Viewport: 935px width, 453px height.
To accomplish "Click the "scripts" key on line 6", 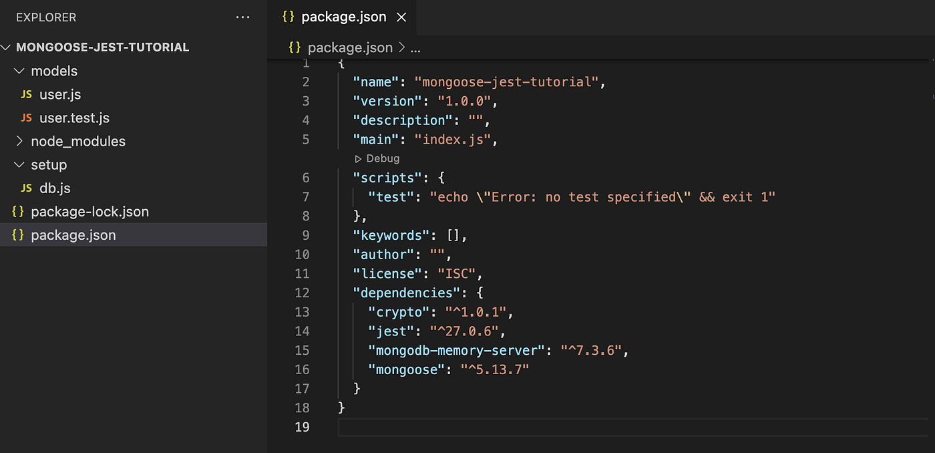I will [x=387, y=178].
